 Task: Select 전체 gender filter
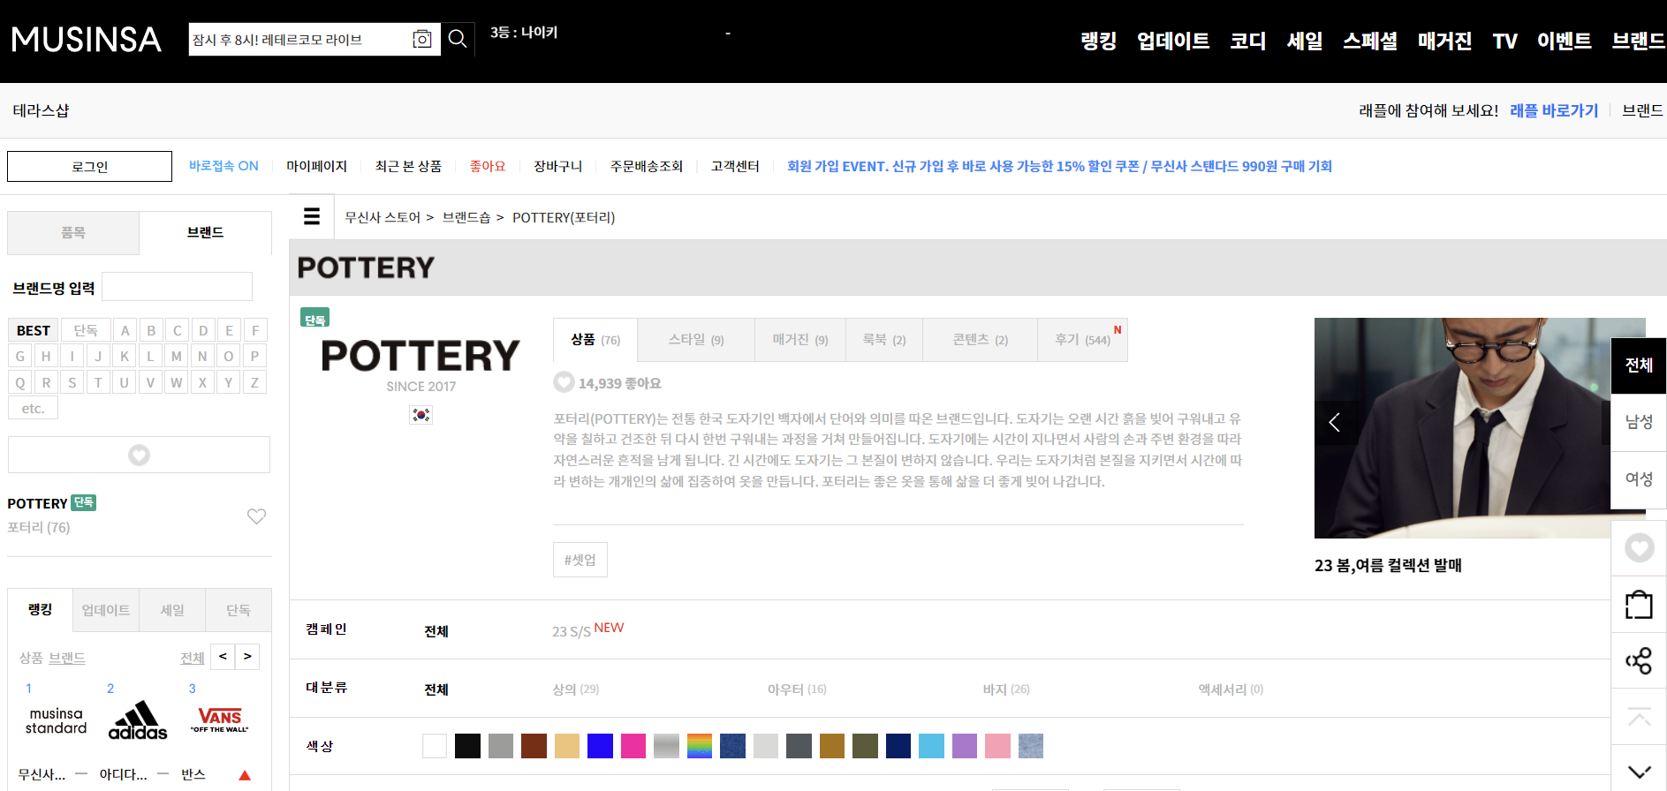click(1639, 365)
